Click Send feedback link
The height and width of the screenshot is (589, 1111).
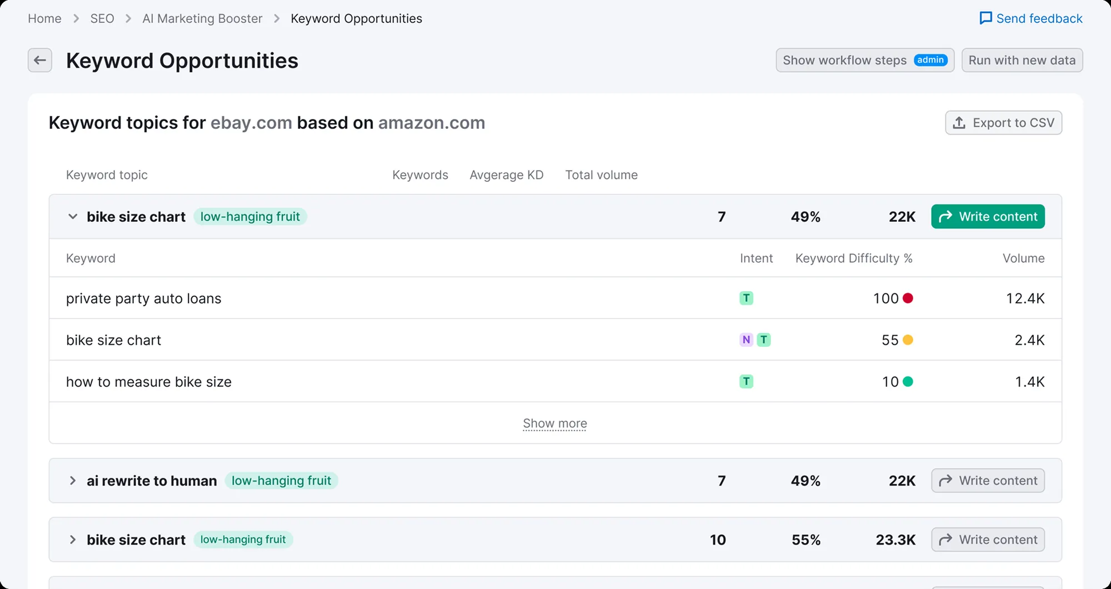(x=1031, y=18)
